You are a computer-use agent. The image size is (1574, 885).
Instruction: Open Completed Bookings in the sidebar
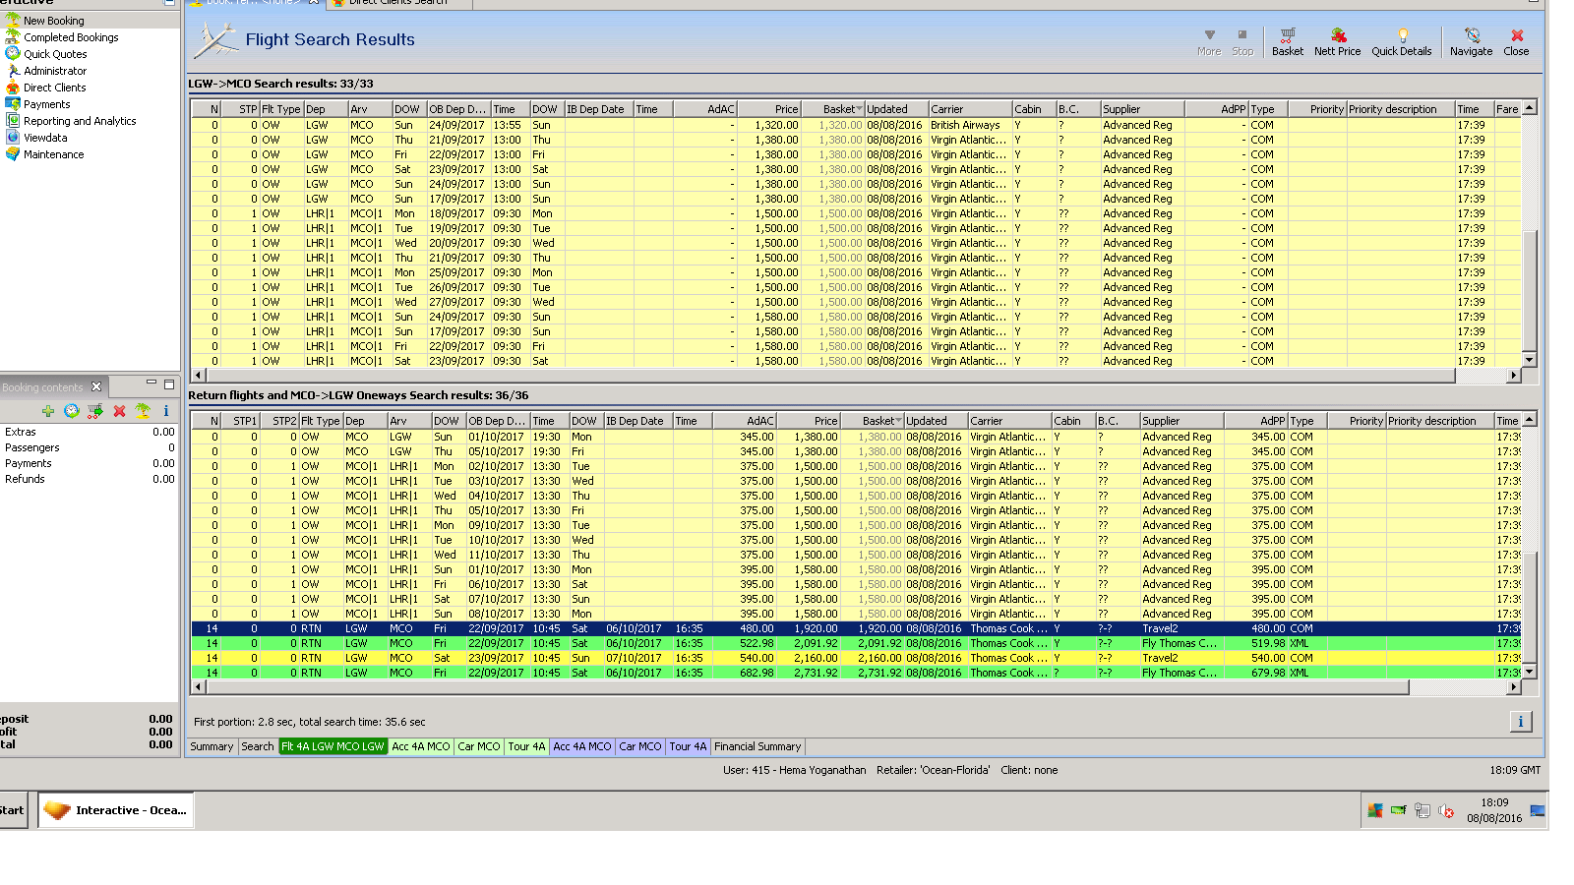(x=71, y=37)
